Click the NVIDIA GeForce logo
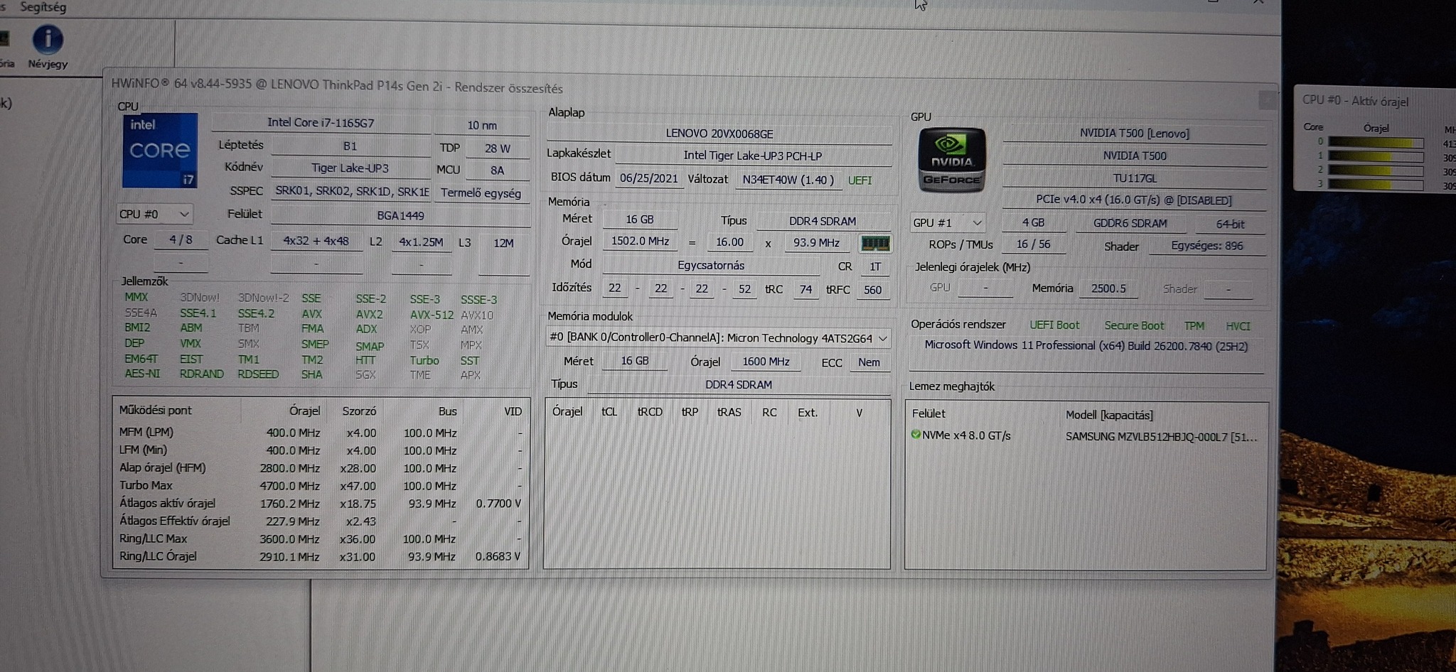Viewport: 1456px width, 672px height. click(x=952, y=161)
